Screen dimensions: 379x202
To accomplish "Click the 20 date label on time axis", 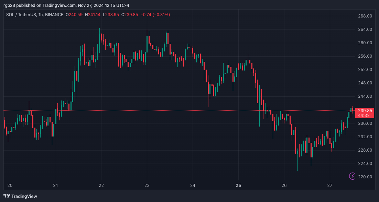I will click(10, 186).
